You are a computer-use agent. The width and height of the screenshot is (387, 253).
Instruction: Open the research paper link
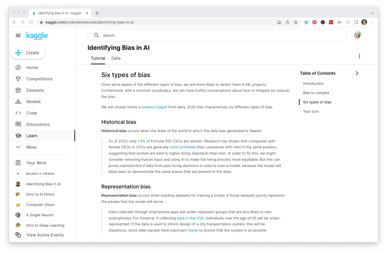tap(154, 107)
